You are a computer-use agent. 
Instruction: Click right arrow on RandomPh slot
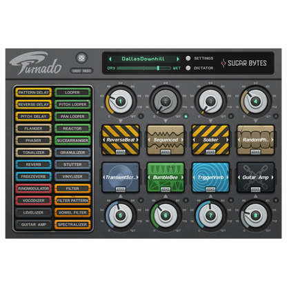click(x=273, y=140)
